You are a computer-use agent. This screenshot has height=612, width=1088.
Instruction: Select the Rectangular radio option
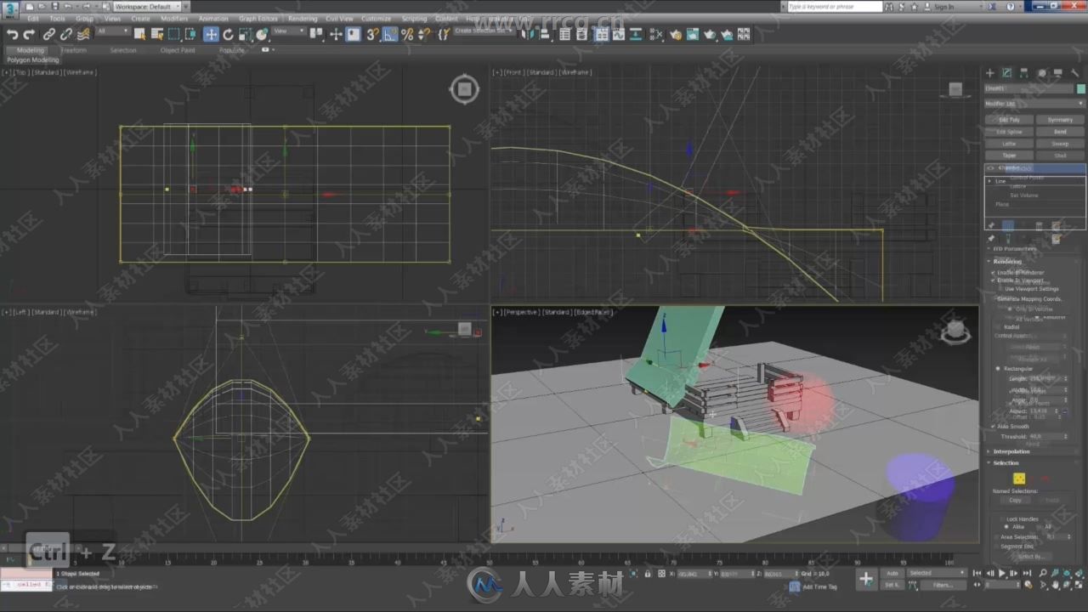coord(998,369)
